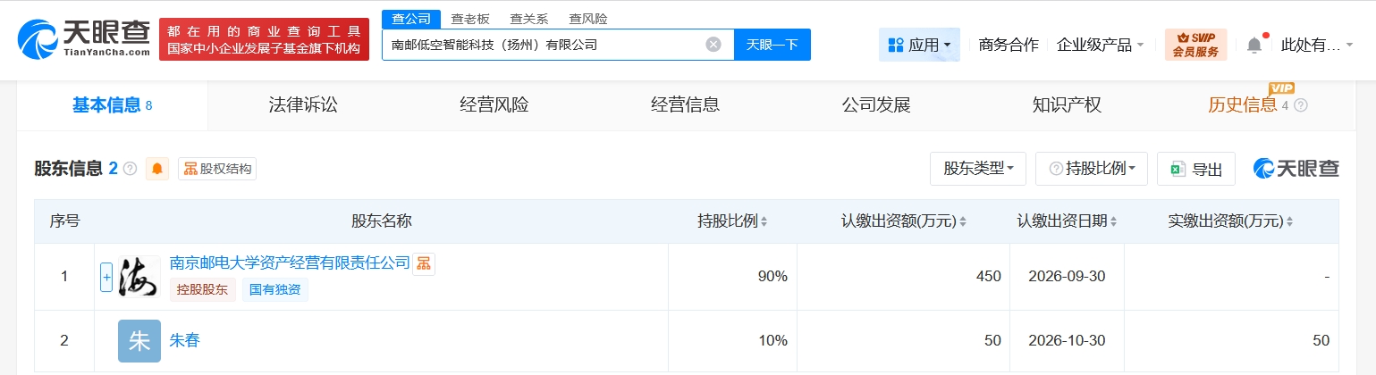The image size is (1376, 375).
Task: Expand row 1 with the plus button
Action: coord(106,277)
